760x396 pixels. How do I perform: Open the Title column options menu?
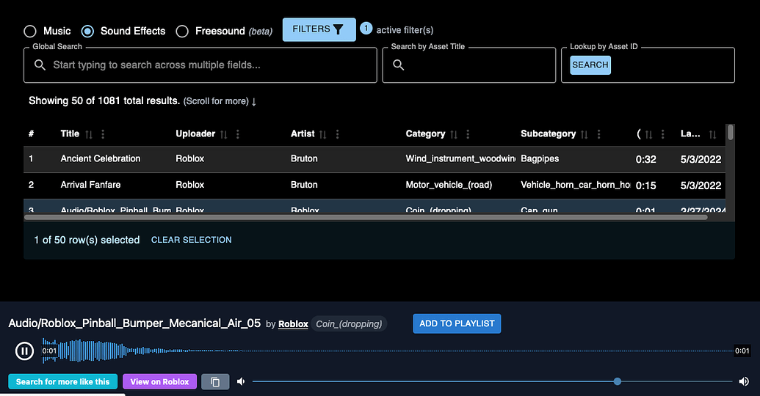103,134
